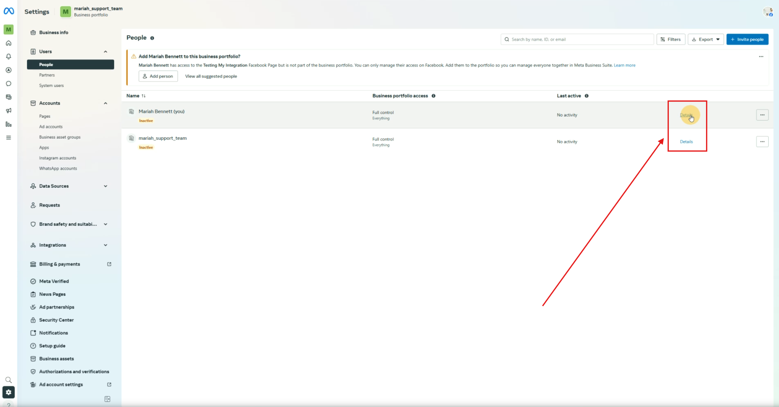The height and width of the screenshot is (407, 779).
Task: Open Pages under Accounts
Action: click(45, 116)
